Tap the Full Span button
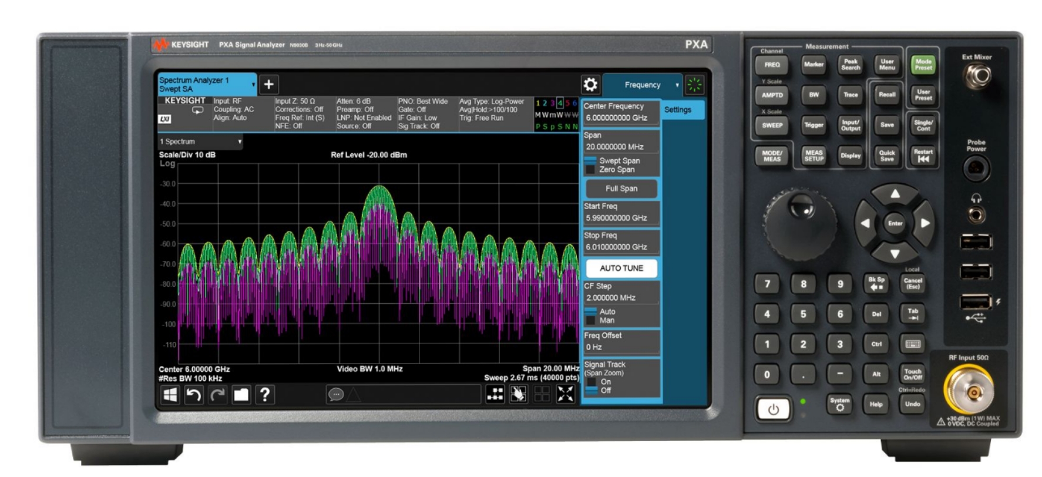 pyautogui.click(x=621, y=189)
